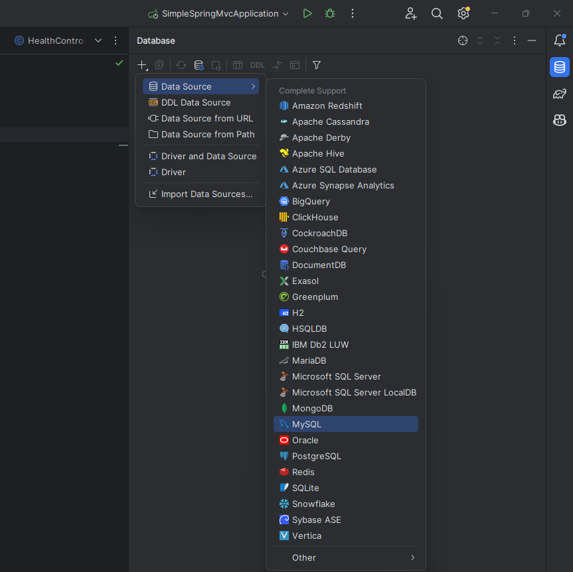The height and width of the screenshot is (572, 573).
Task: Expand the Data Source submenu
Action: (201, 86)
